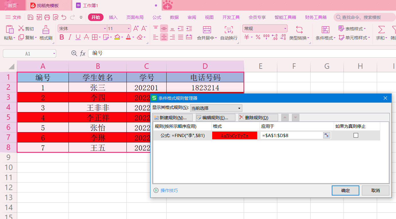396x219 pixels.
Task: Click the eraser clear-format icon
Action: click(140, 37)
